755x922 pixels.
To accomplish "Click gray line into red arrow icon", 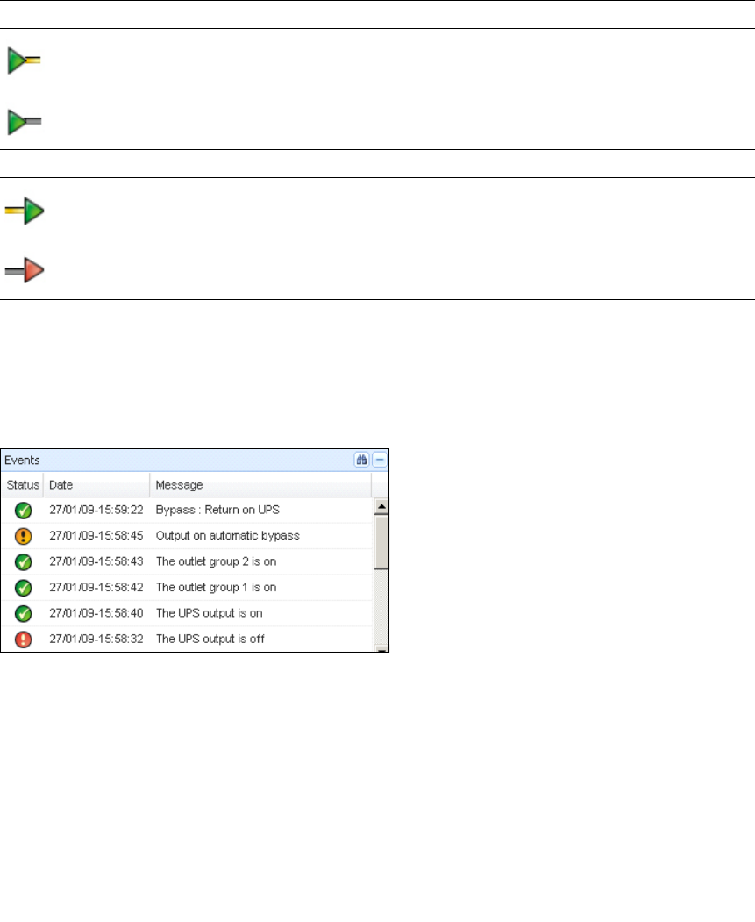I will click(x=24, y=270).
